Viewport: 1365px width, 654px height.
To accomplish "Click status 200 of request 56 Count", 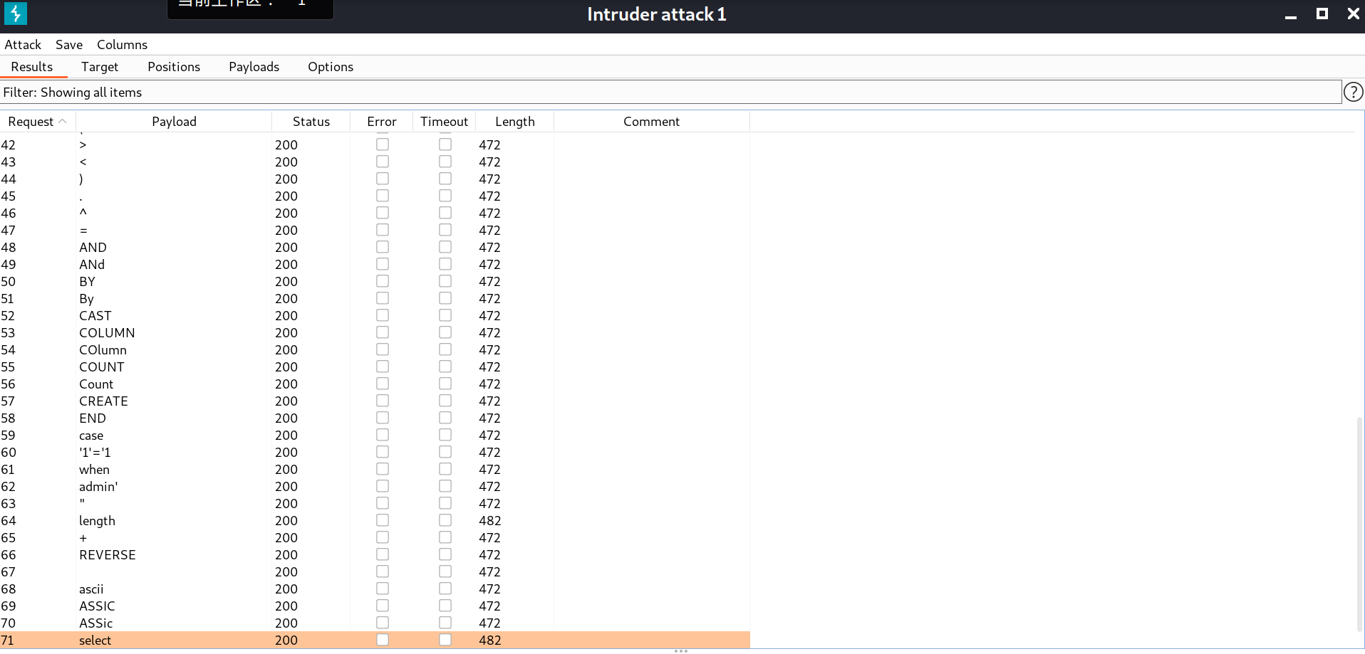I will pyautogui.click(x=286, y=384).
